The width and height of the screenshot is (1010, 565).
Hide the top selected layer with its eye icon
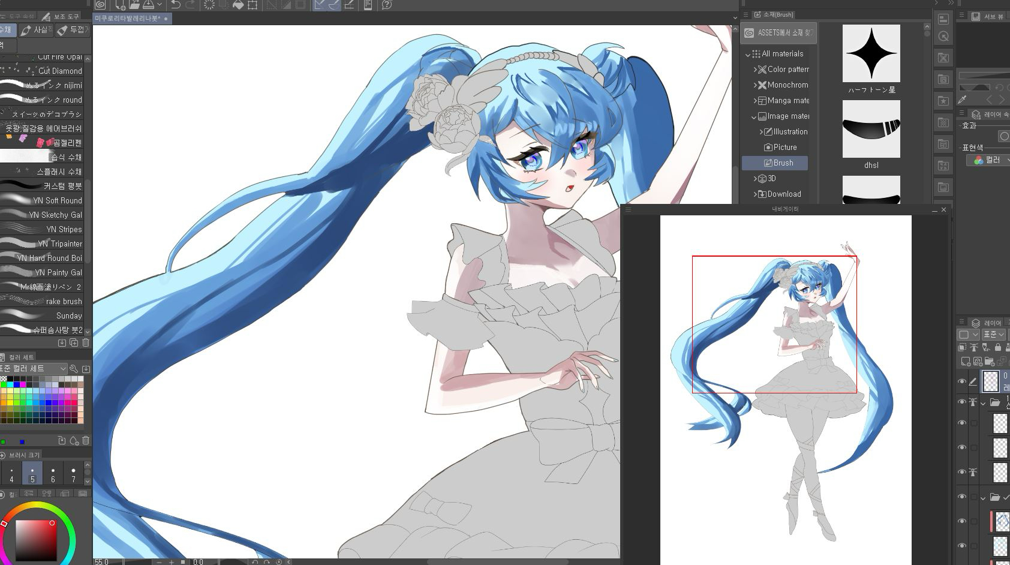point(962,381)
